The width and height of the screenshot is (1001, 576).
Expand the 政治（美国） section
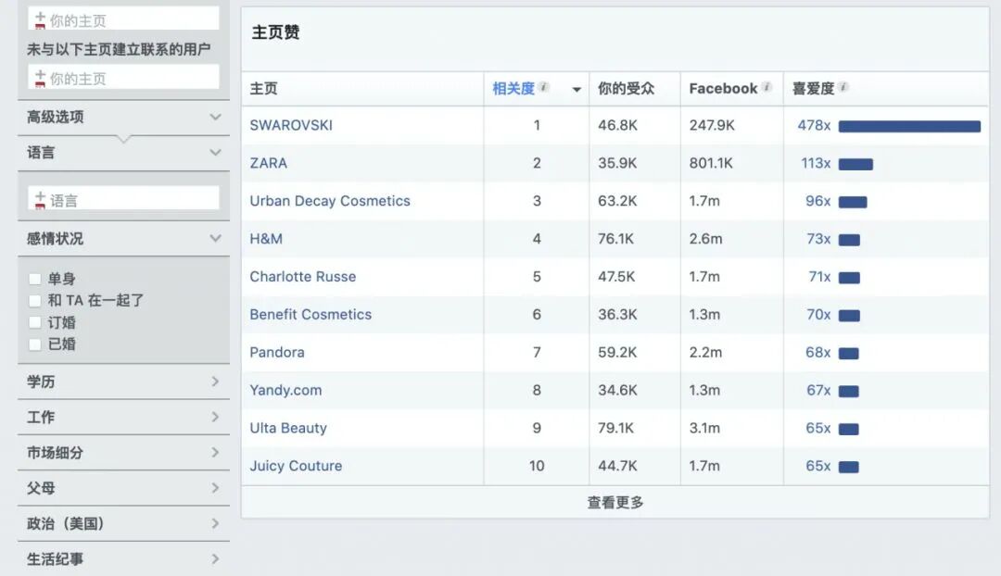tap(215, 523)
